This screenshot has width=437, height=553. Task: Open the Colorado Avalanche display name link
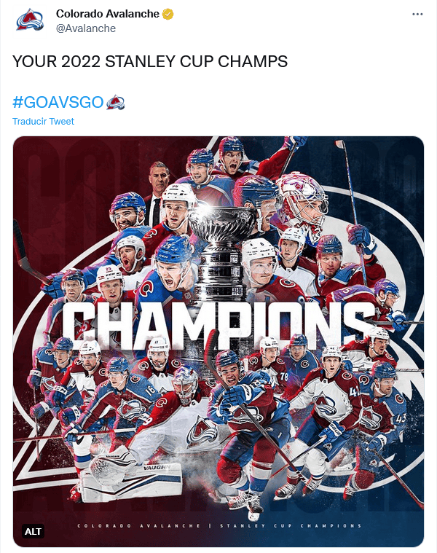tap(107, 14)
